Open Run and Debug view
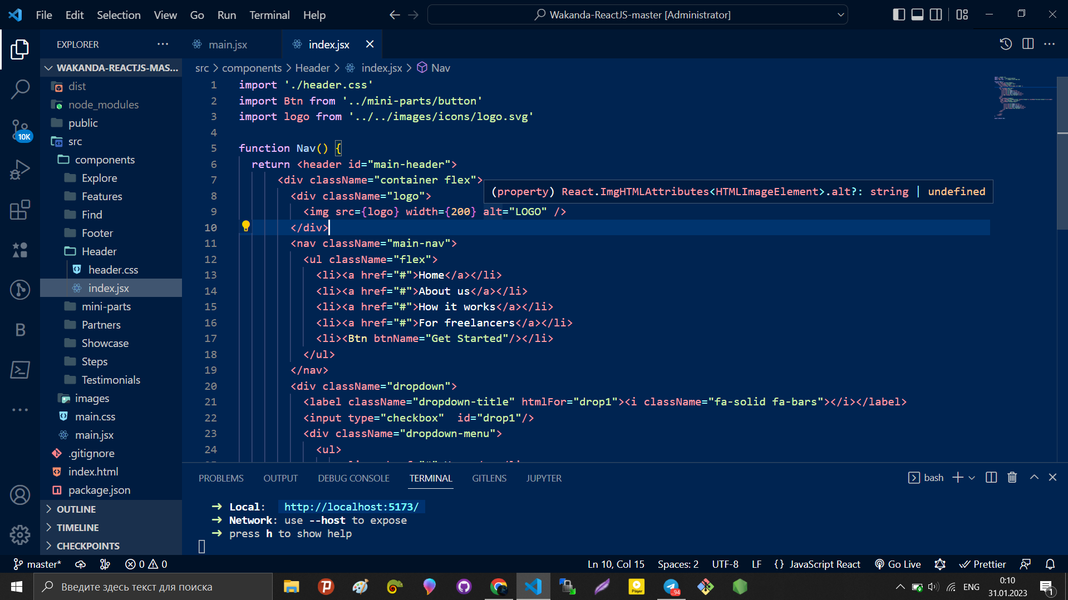 (x=20, y=170)
